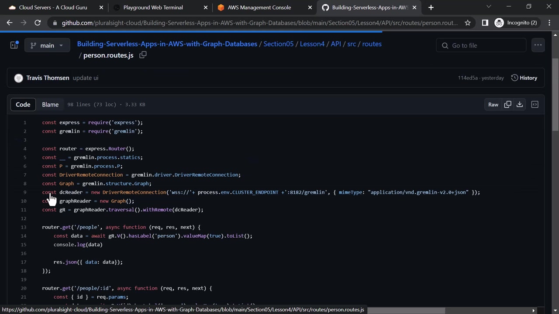The image size is (559, 314).
Task: Open the main branch dropdown
Action: pyautogui.click(x=47, y=45)
